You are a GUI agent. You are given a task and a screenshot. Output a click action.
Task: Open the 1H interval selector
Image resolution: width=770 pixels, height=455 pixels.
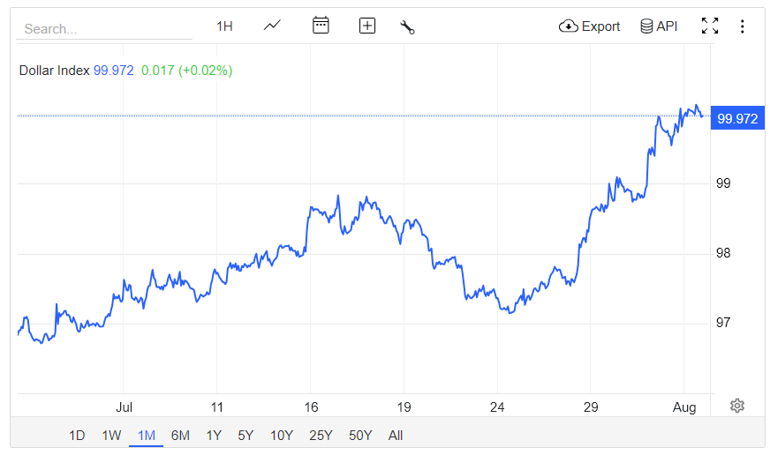pos(224,26)
